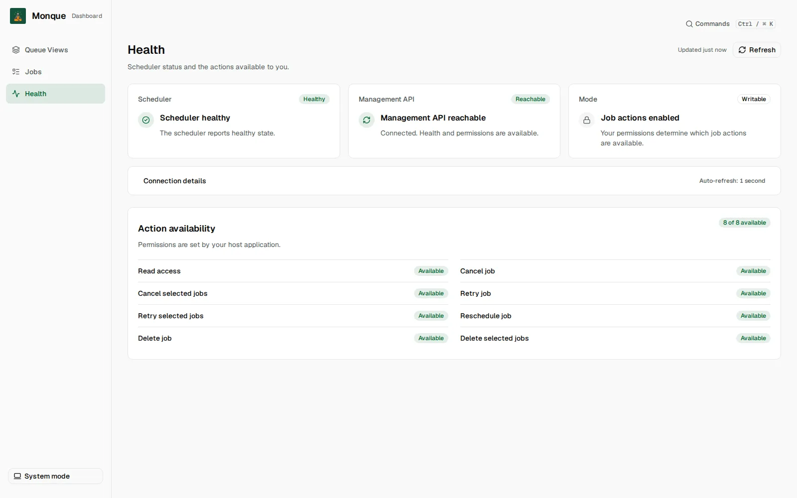Click the 8 of 8 available badge

tap(745, 223)
